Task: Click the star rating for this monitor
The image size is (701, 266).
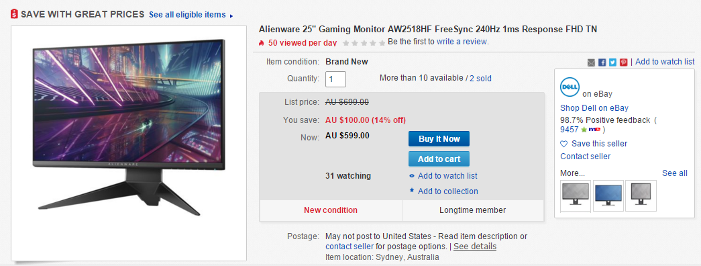Action: [x=364, y=43]
